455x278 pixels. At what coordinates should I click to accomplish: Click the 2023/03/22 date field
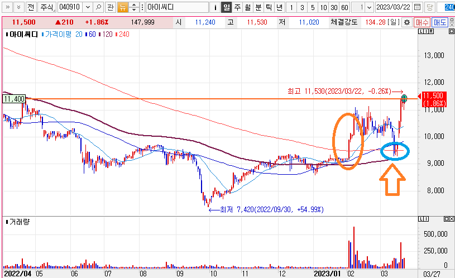click(394, 7)
